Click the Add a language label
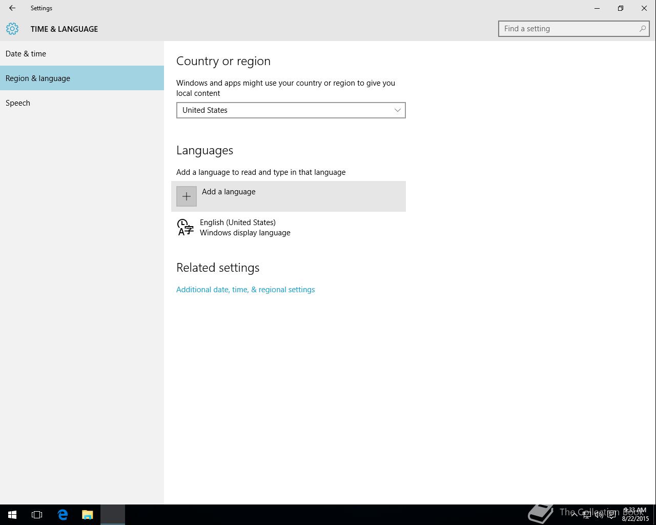Viewport: 656px width, 525px height. 229,192
